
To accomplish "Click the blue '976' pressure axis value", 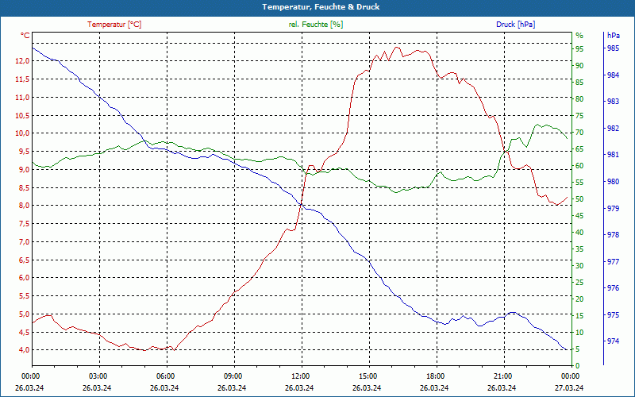I will click(613, 288).
